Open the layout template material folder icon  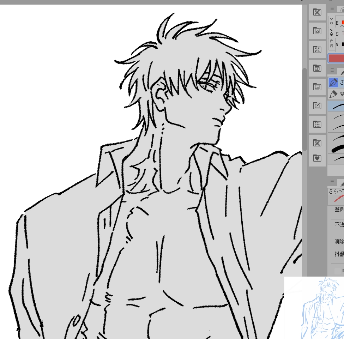317,68
